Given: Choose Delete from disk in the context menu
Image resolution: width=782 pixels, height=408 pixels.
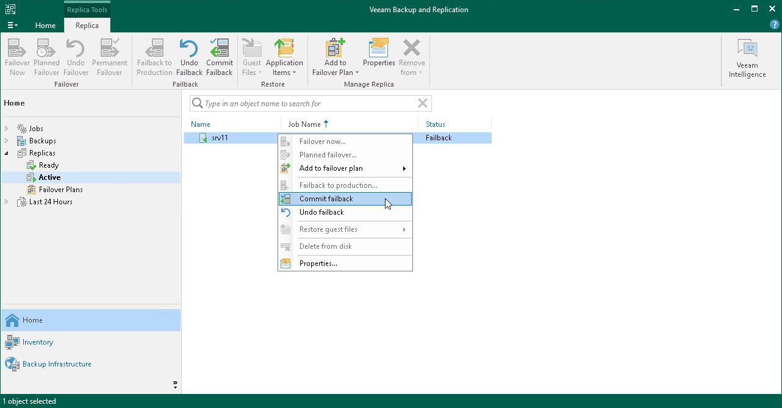Looking at the screenshot, I should (x=345, y=246).
